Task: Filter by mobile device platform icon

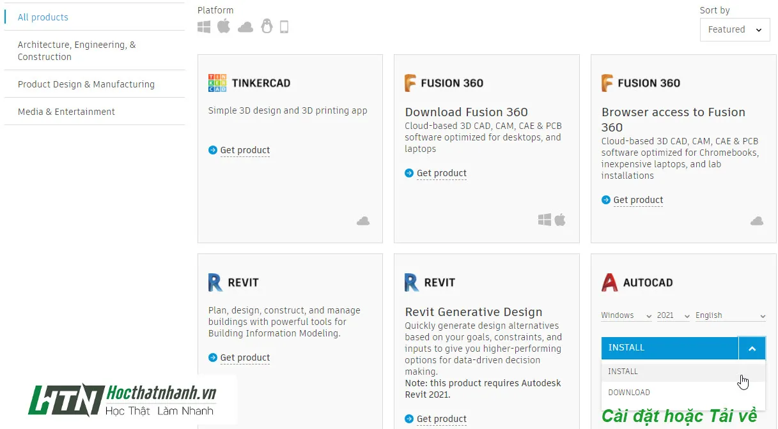Action: point(284,27)
